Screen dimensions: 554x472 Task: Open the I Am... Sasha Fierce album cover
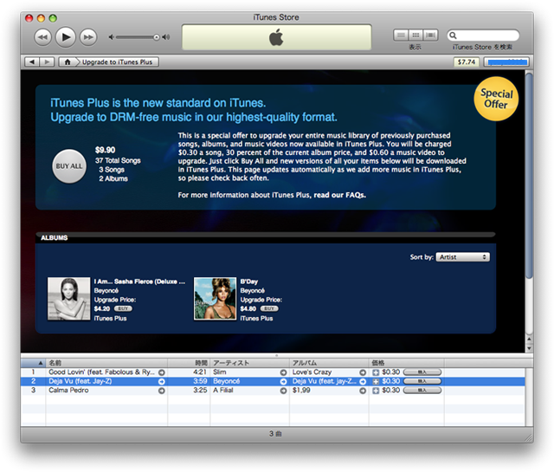tap(69, 299)
